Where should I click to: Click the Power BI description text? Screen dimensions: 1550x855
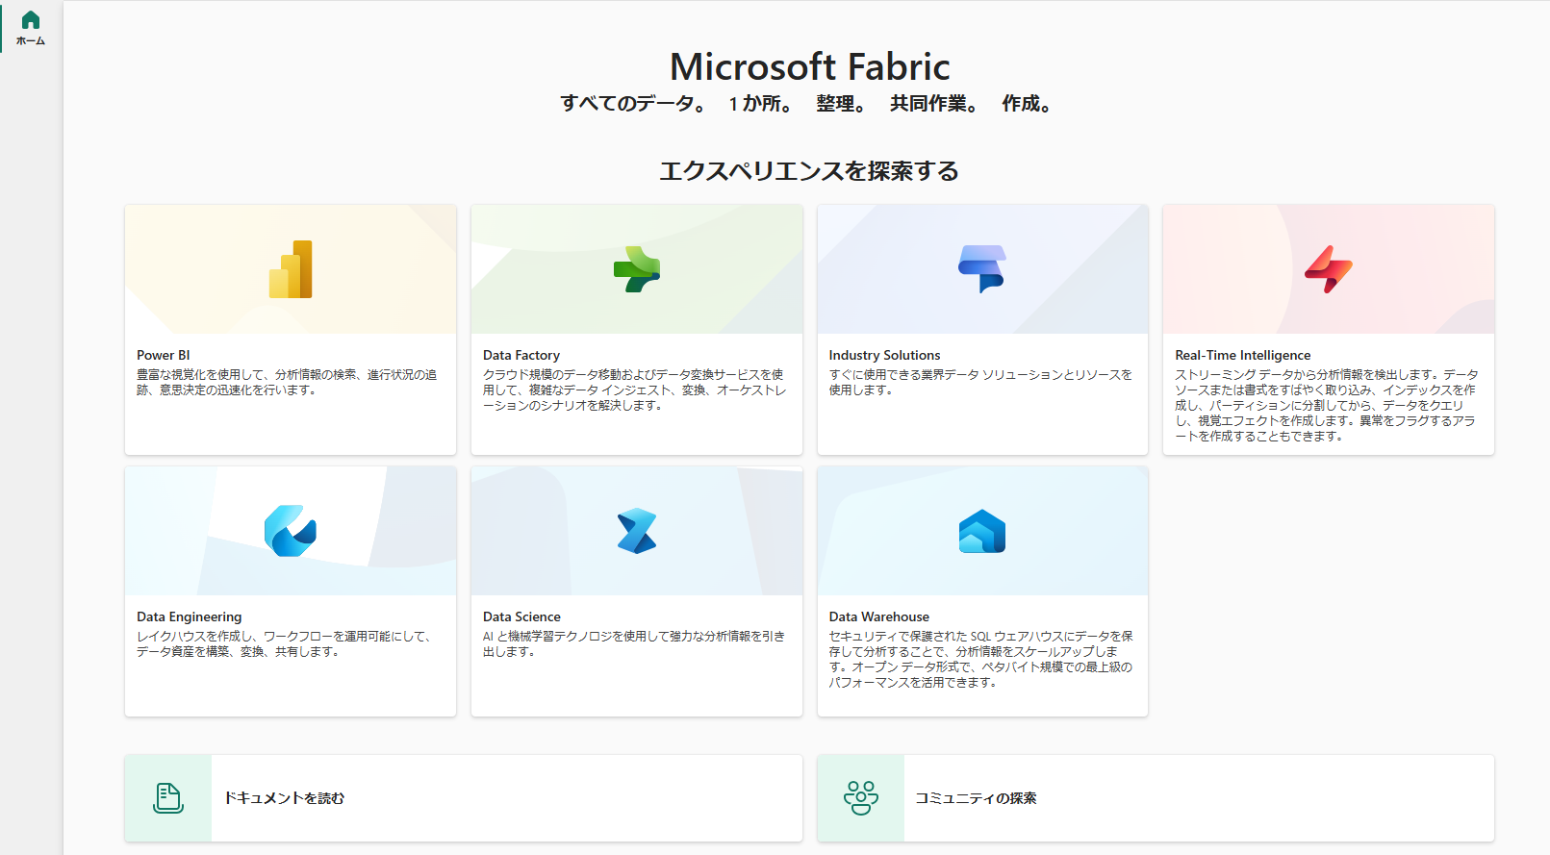287,382
